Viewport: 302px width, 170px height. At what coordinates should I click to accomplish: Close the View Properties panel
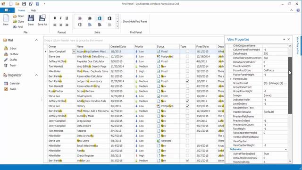[x=289, y=39]
